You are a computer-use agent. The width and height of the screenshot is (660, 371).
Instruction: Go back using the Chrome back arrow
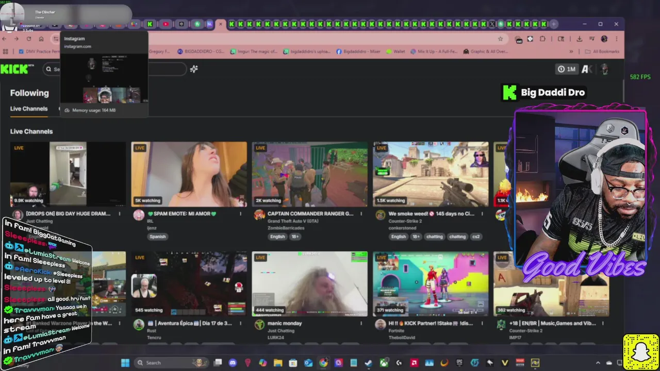(4, 39)
